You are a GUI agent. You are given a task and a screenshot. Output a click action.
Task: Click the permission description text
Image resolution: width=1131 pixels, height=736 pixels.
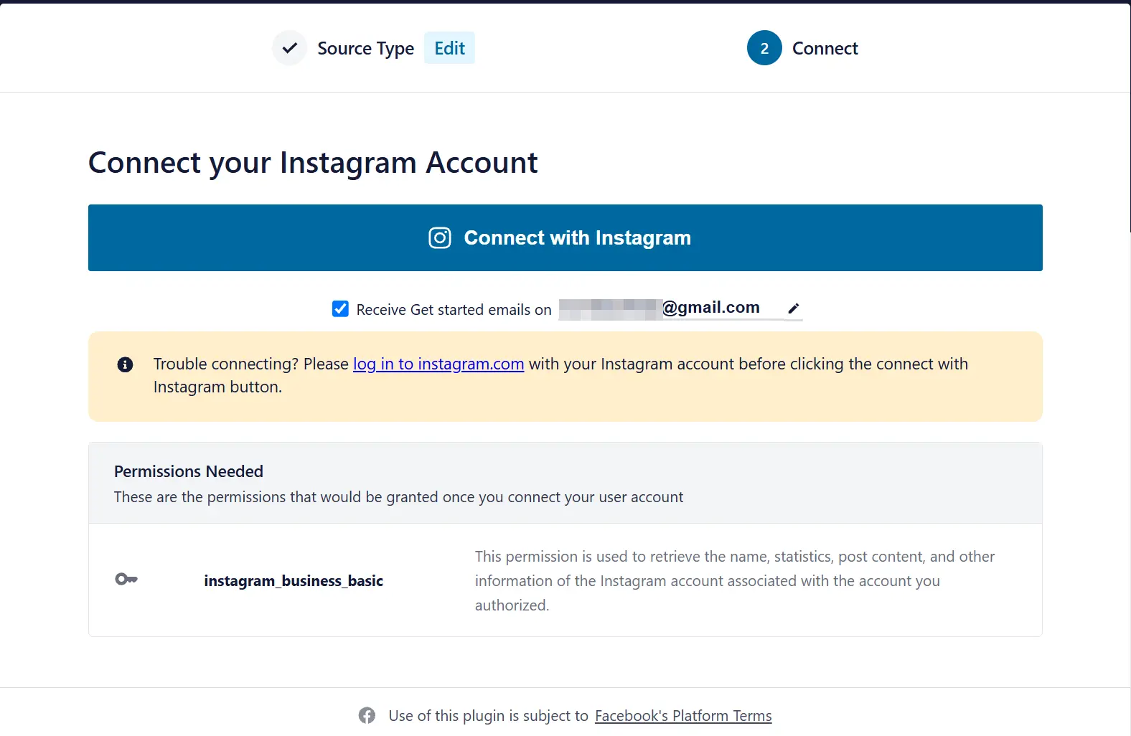tap(735, 580)
